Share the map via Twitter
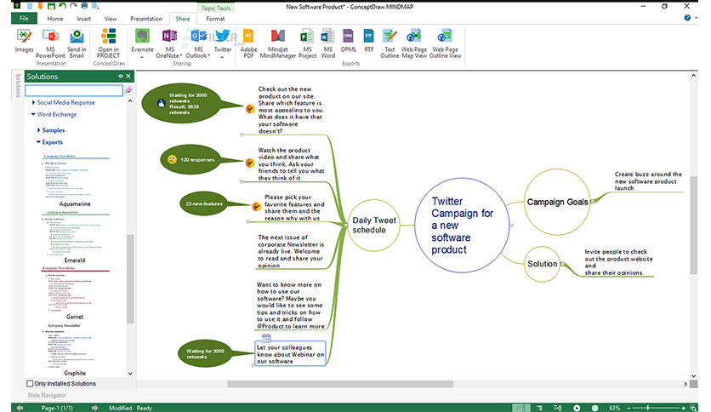 [223, 41]
